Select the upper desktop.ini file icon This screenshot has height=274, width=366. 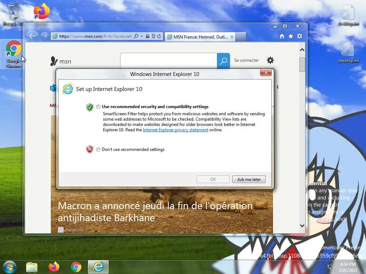(348, 15)
